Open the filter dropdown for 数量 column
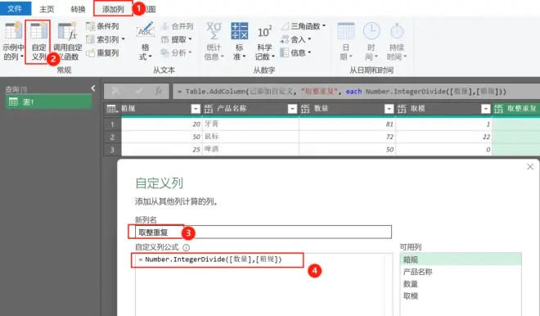Image resolution: width=540 pixels, height=316 pixels. point(389,109)
